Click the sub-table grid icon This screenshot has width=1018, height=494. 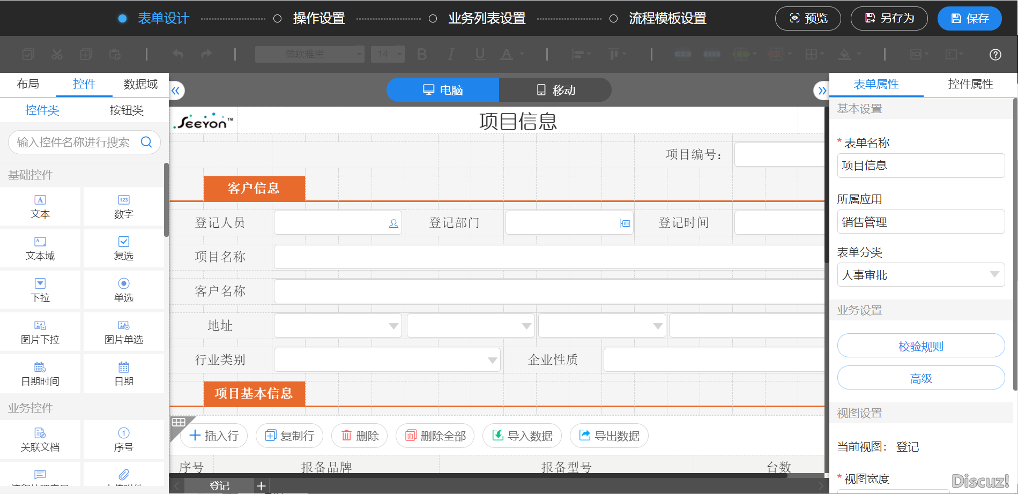[179, 423]
